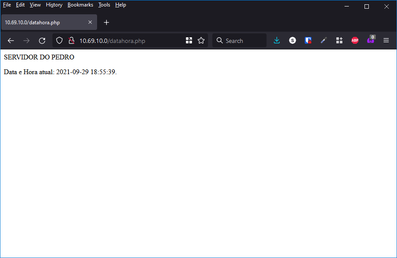This screenshot has height=258, width=397.
Task: Click the blue shield extension with red lock
Action: (x=308, y=40)
